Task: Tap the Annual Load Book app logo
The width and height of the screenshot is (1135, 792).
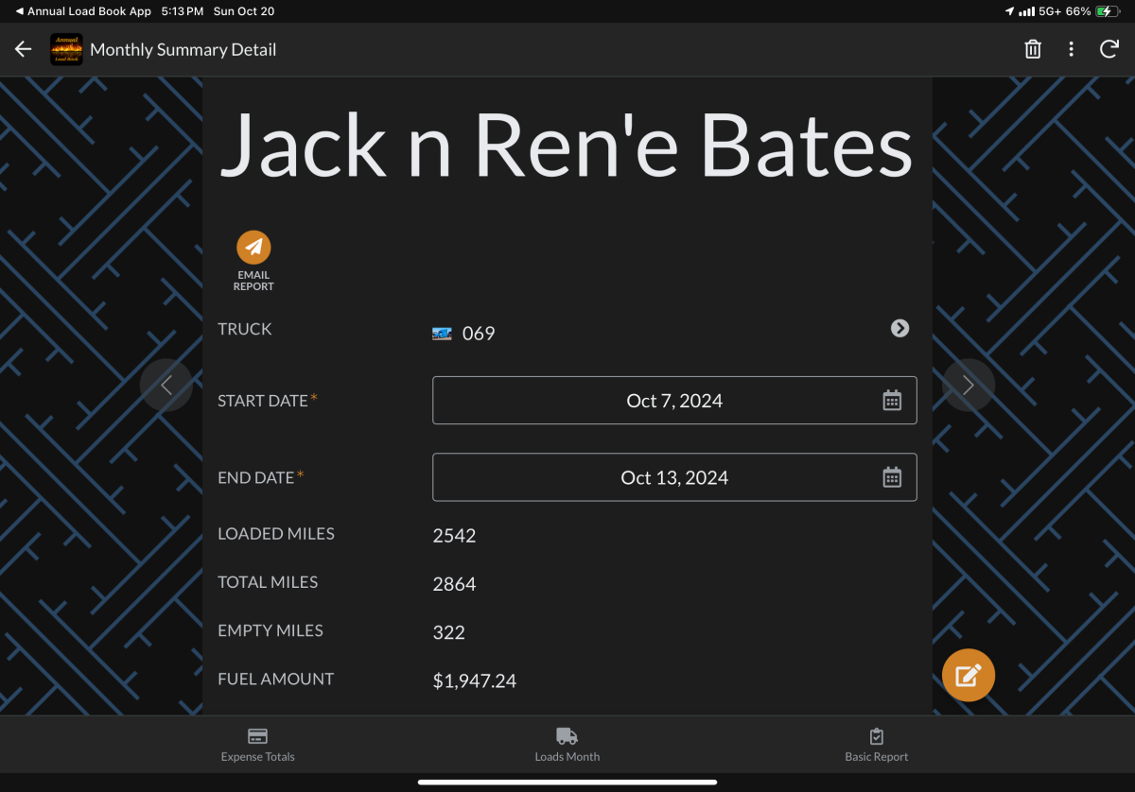Action: tap(66, 49)
